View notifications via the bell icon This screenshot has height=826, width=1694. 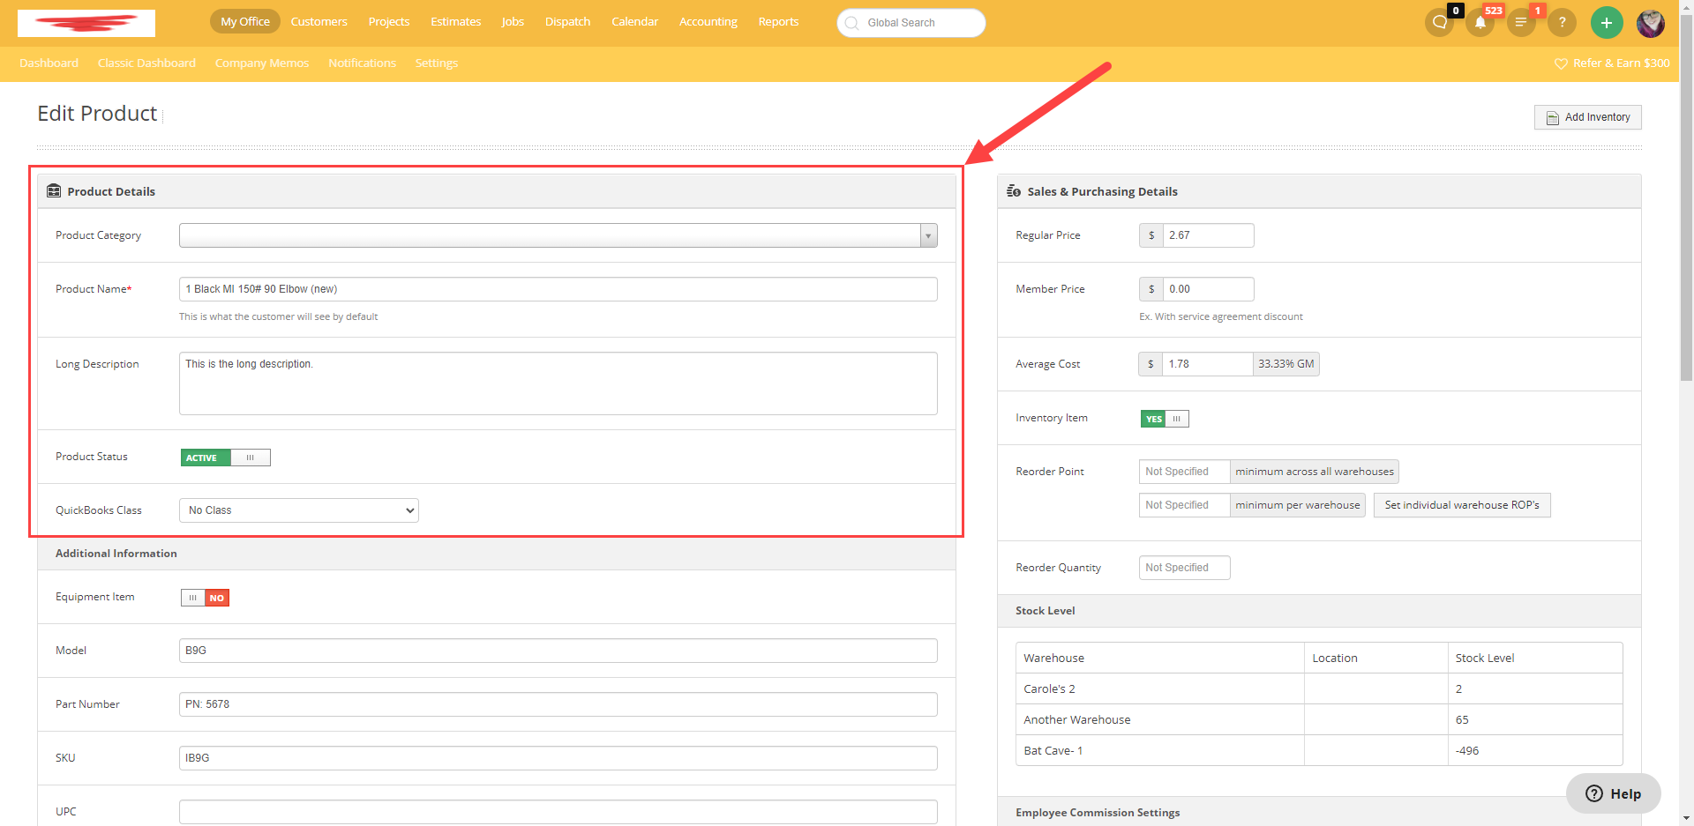[1479, 24]
